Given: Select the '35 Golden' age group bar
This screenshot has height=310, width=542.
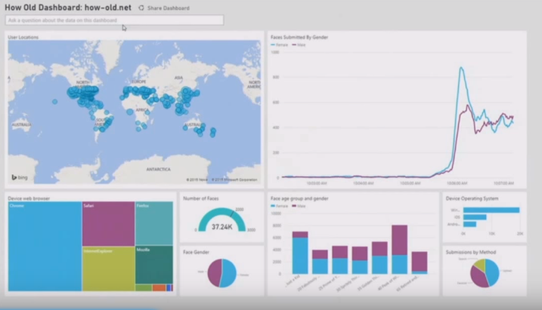Looking at the screenshot, I should 379,258.
